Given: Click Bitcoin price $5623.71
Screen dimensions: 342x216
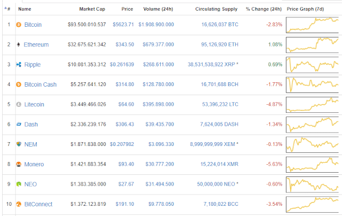Looking at the screenshot, I should tap(123, 25).
